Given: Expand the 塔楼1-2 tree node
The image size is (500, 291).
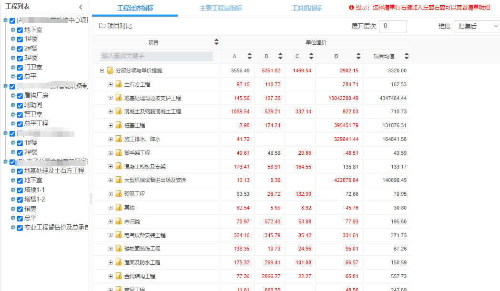Looking at the screenshot, I should click(x=13, y=199).
